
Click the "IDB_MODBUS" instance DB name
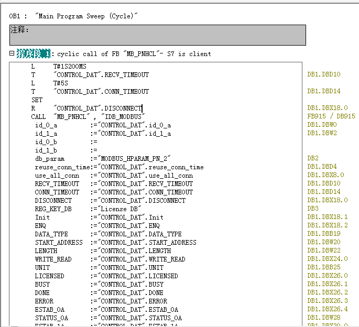(123, 117)
